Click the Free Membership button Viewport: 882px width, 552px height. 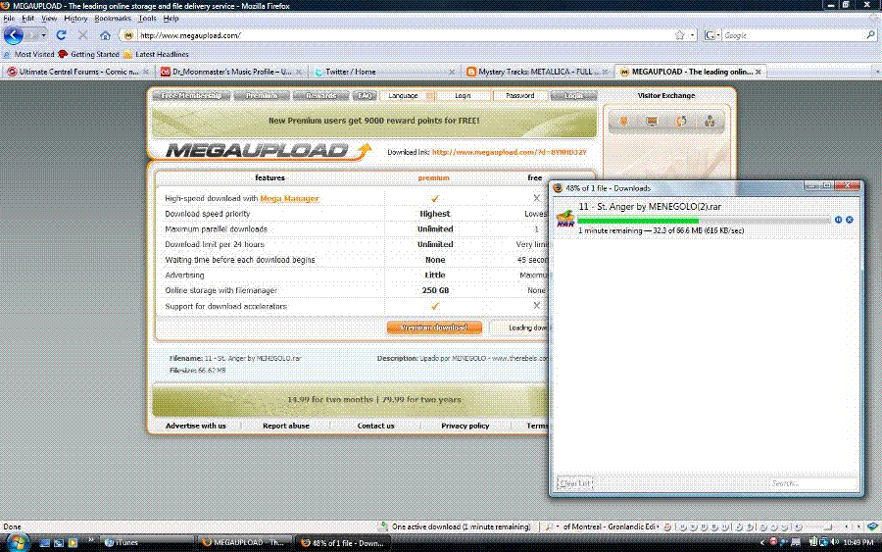pos(191,96)
